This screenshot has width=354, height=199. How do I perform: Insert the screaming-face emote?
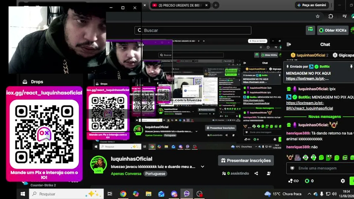tap(290, 158)
